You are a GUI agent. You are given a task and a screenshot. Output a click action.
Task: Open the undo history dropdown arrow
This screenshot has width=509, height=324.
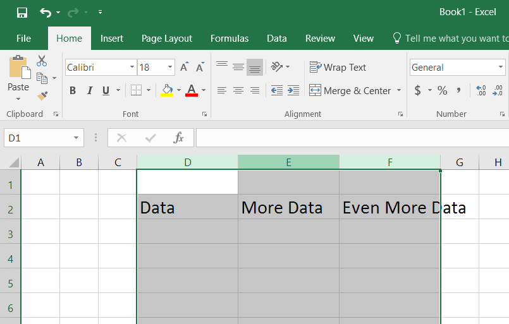(x=58, y=13)
